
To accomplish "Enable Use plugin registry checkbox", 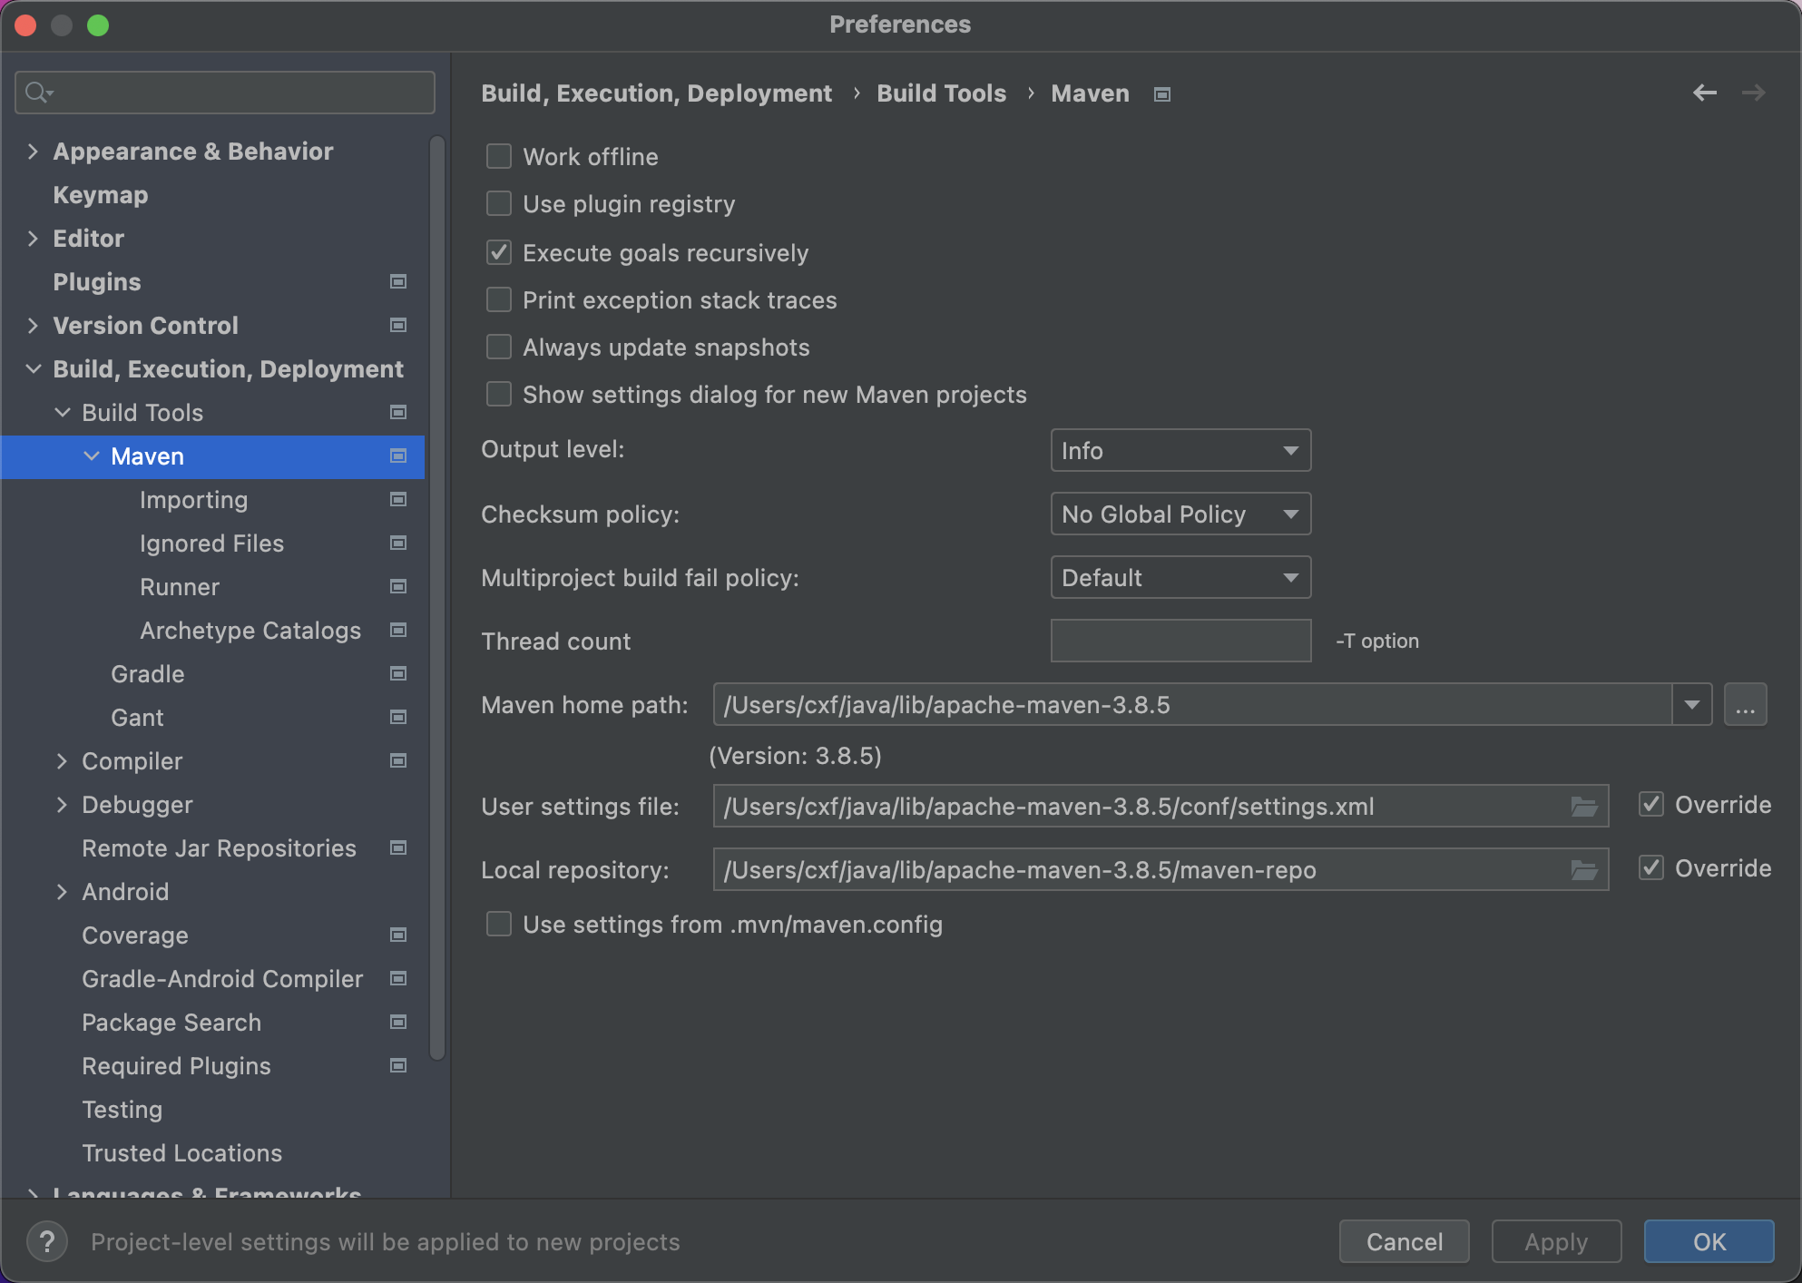I will pyautogui.click(x=499, y=203).
